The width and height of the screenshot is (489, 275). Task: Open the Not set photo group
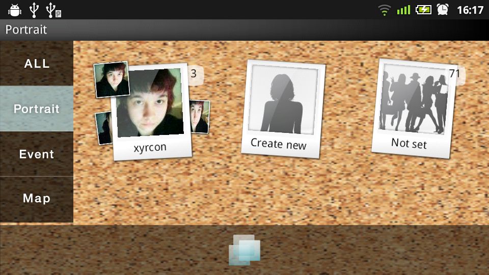[414, 108]
